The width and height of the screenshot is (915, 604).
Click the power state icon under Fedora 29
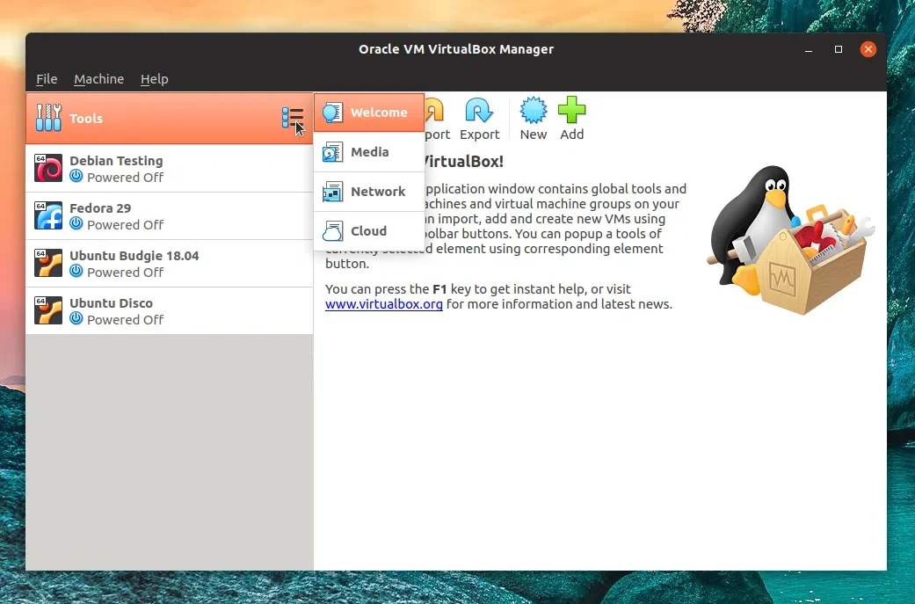pyautogui.click(x=76, y=223)
